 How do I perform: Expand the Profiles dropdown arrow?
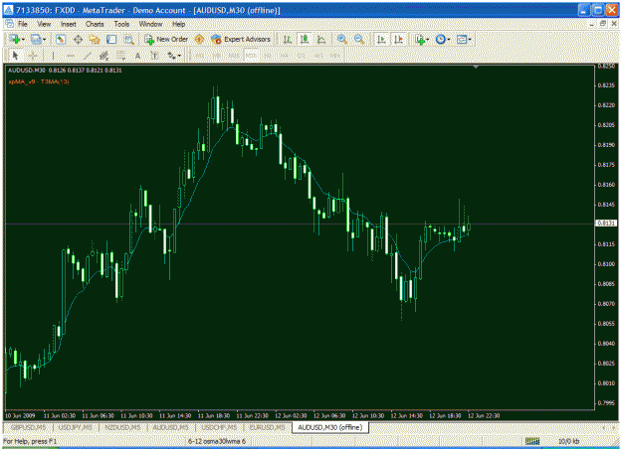[44, 40]
